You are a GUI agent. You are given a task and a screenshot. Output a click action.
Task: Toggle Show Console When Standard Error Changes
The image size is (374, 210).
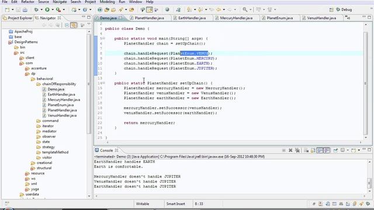pyautogui.click(x=327, y=150)
